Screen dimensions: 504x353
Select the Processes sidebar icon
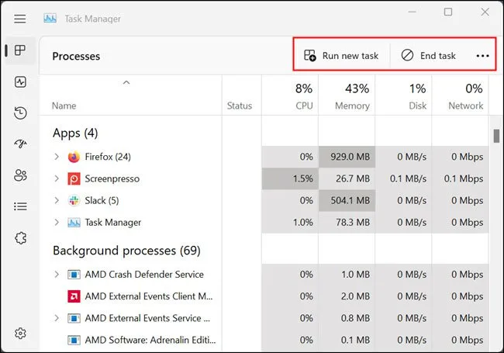pos(20,50)
